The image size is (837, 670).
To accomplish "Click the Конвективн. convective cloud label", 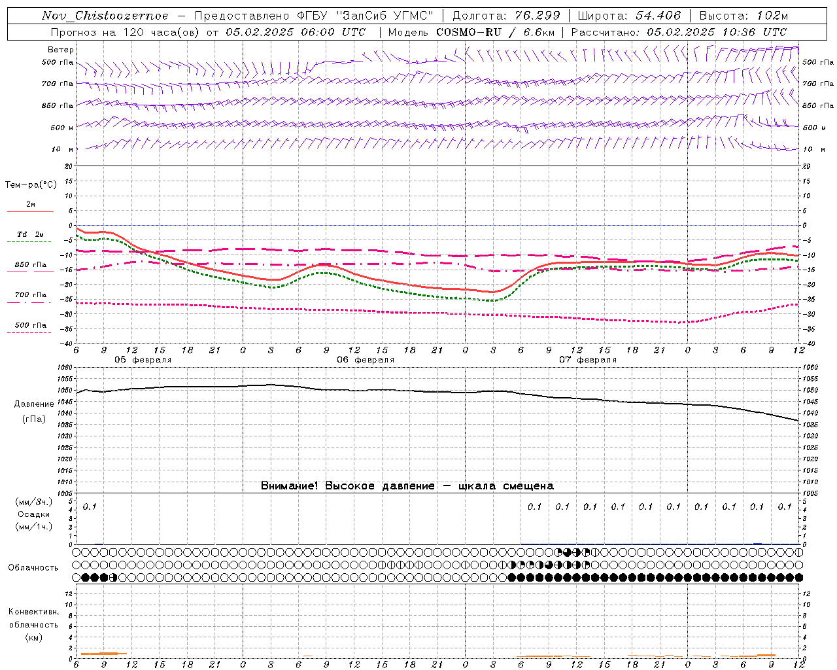I will click(x=33, y=612).
